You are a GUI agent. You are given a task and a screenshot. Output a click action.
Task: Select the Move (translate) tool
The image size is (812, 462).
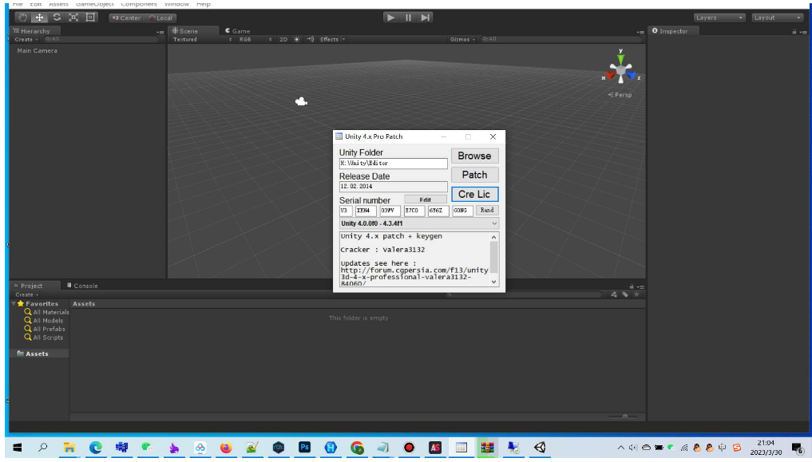pyautogui.click(x=40, y=18)
